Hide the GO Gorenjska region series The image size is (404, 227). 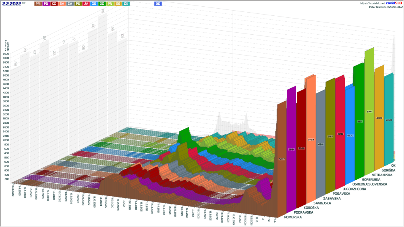[x=102, y=4]
